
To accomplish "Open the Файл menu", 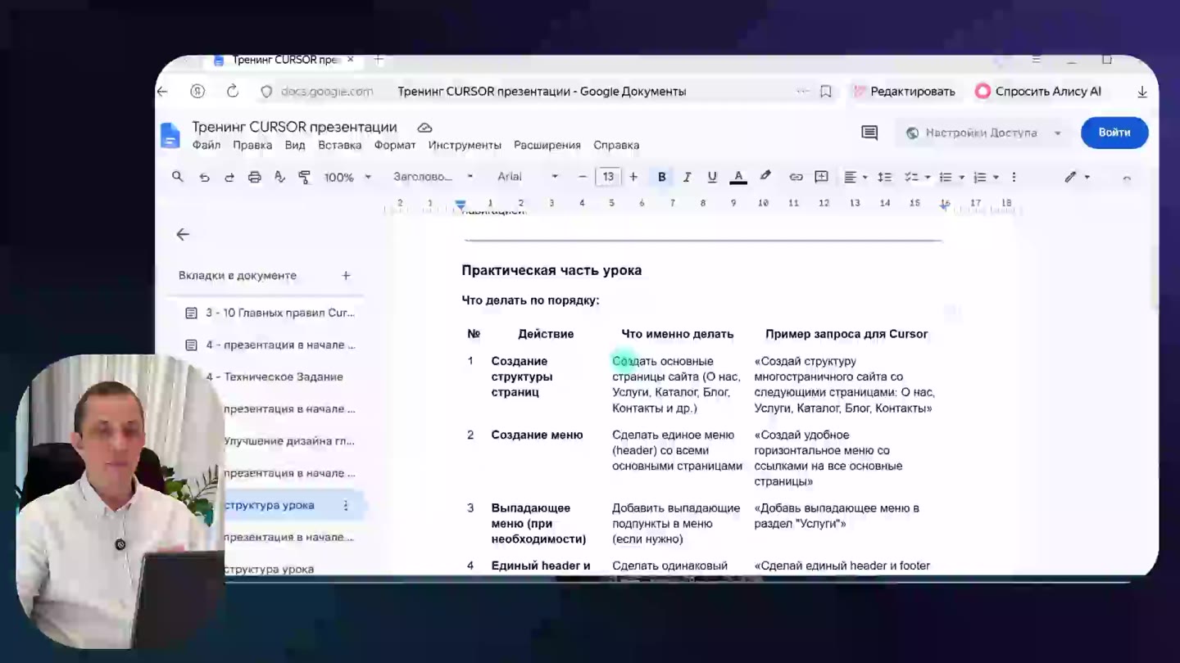I will [x=206, y=145].
